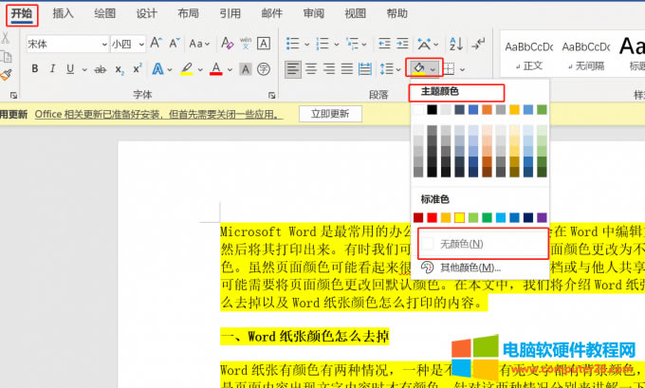The image size is (645, 388).
Task: Click the text effects outlined A icon
Action: [155, 68]
